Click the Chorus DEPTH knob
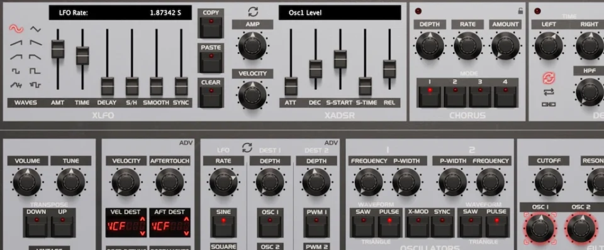Image resolution: width=604 pixels, height=250 pixels. (430, 45)
